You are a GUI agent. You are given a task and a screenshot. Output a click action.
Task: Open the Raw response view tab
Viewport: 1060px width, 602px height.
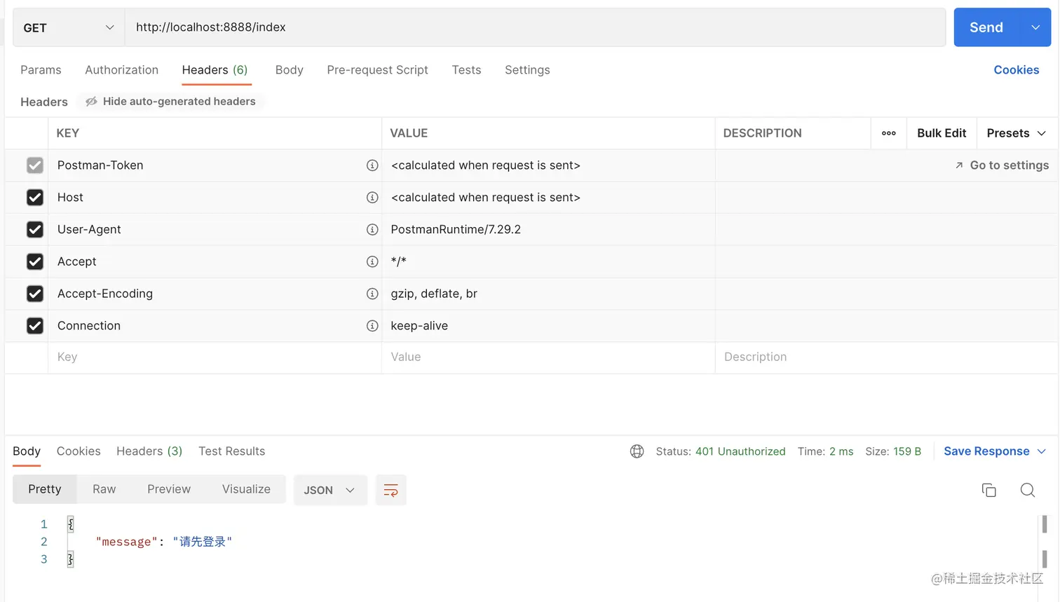[x=104, y=489]
